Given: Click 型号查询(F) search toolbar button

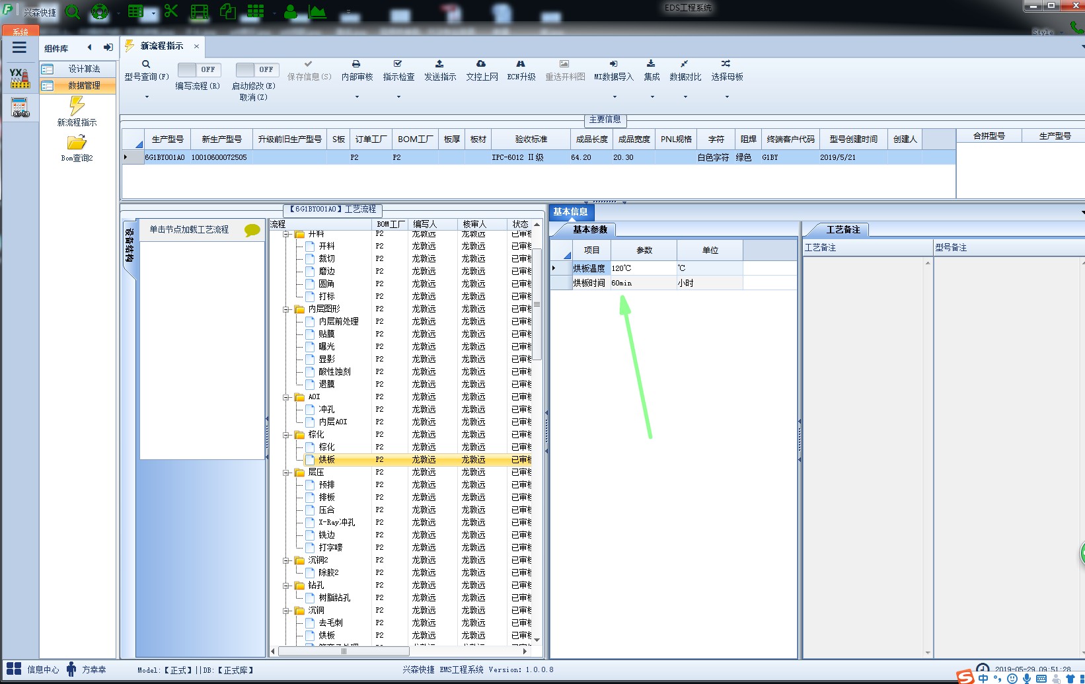Looking at the screenshot, I should pos(147,70).
